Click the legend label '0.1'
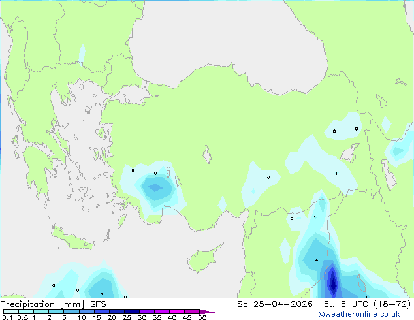414x320 pixels. coord(7,317)
